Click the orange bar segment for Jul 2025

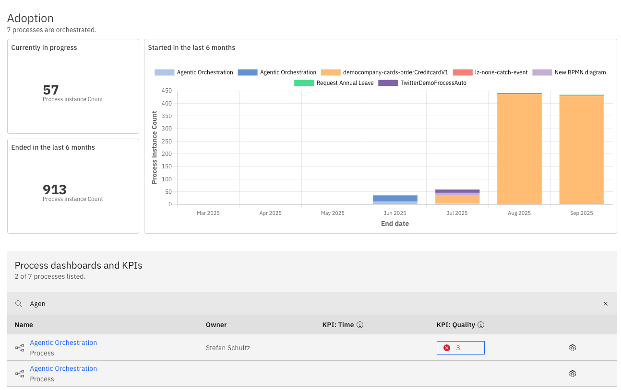457,199
